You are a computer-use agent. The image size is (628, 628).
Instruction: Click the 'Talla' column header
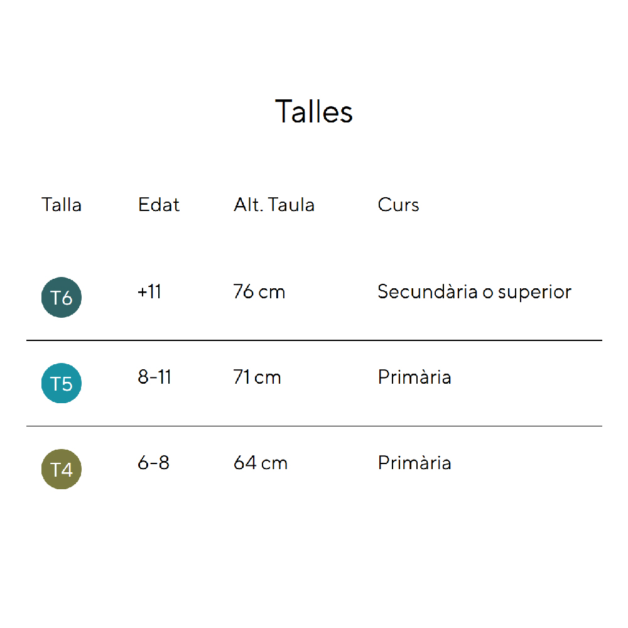pyautogui.click(x=62, y=205)
